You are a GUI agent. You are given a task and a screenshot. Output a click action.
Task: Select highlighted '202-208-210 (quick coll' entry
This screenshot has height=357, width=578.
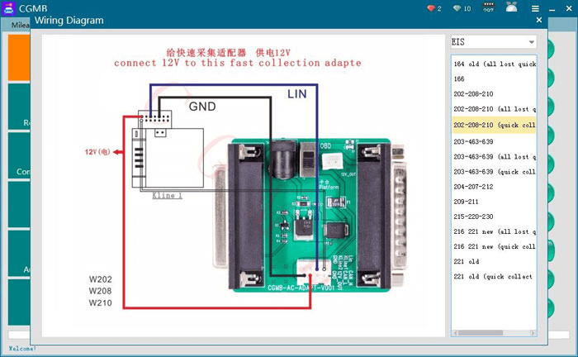[x=494, y=126]
